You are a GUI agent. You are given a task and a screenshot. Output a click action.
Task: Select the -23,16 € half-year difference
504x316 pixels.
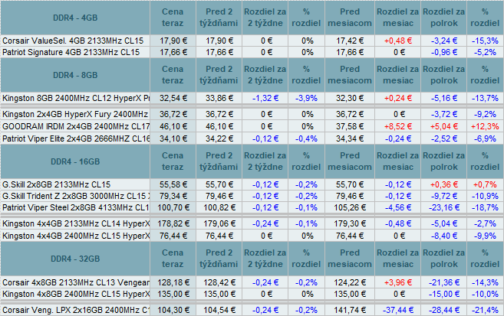(x=444, y=207)
